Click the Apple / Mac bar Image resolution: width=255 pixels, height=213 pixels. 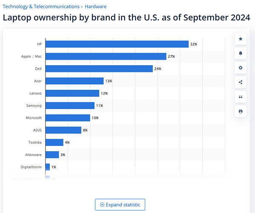click(106, 56)
